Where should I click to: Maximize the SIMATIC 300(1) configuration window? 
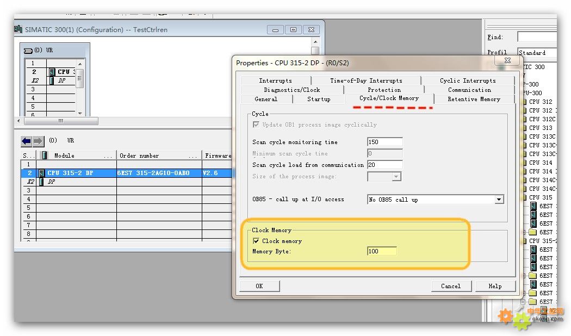pyautogui.click(x=293, y=29)
